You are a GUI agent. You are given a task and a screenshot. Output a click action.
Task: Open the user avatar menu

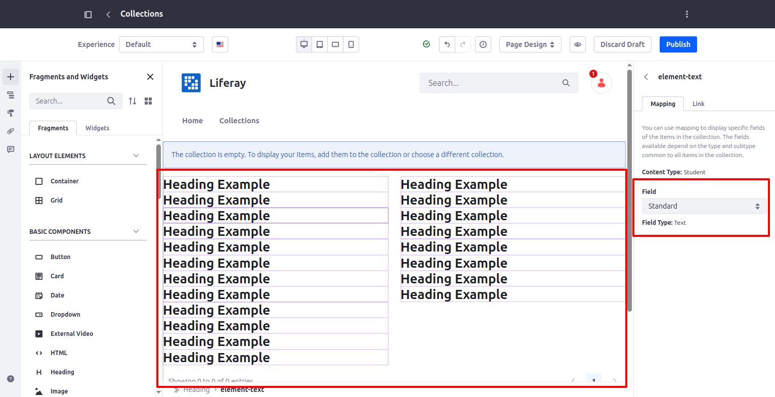601,83
